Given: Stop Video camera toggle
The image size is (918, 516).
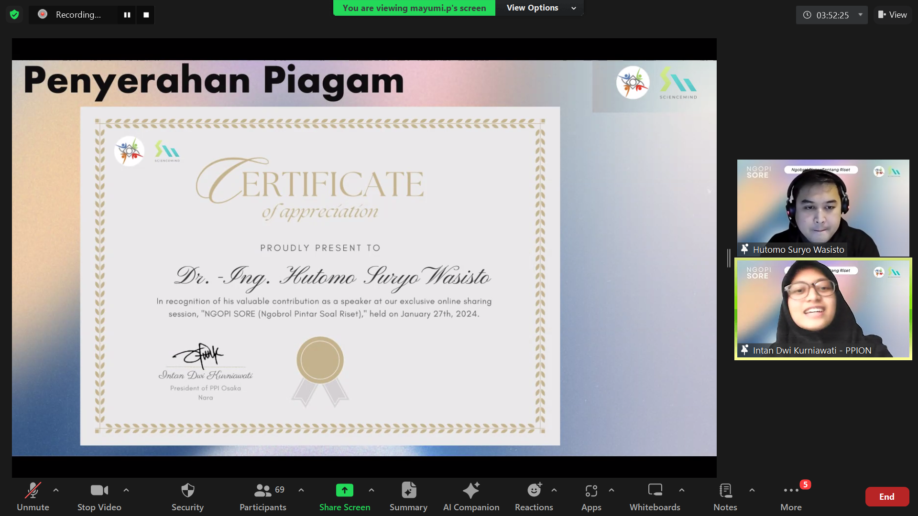Looking at the screenshot, I should point(99,491).
